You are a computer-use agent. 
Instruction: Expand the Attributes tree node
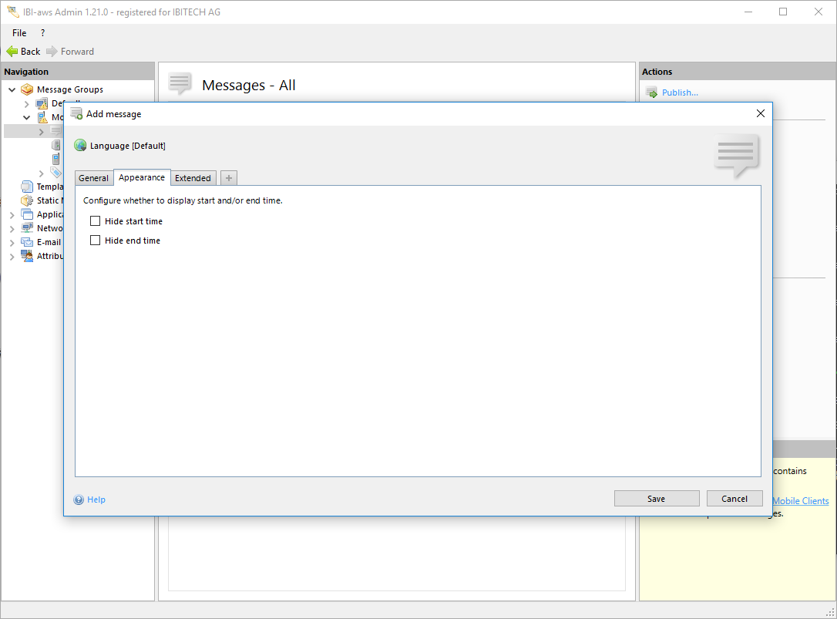click(12, 256)
